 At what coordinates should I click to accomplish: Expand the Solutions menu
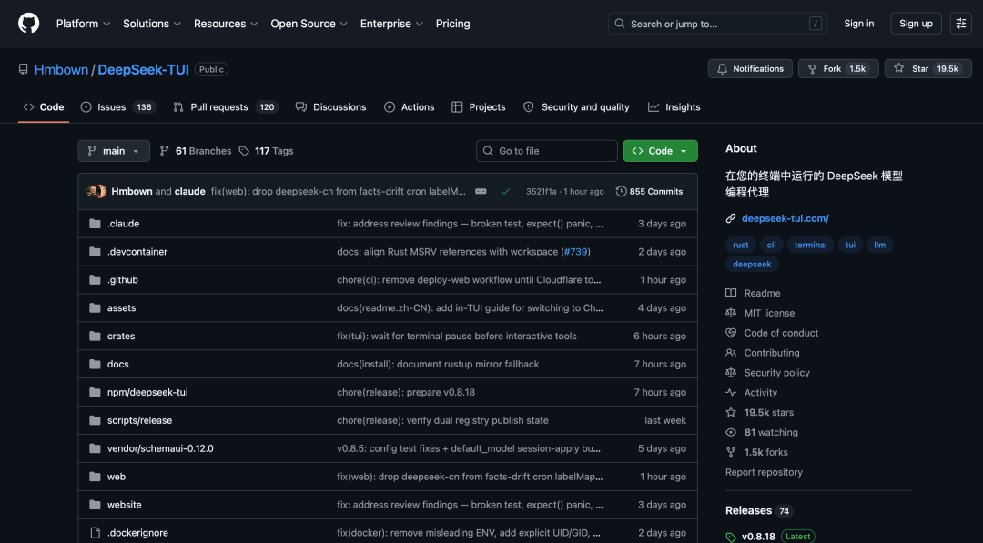pos(152,24)
